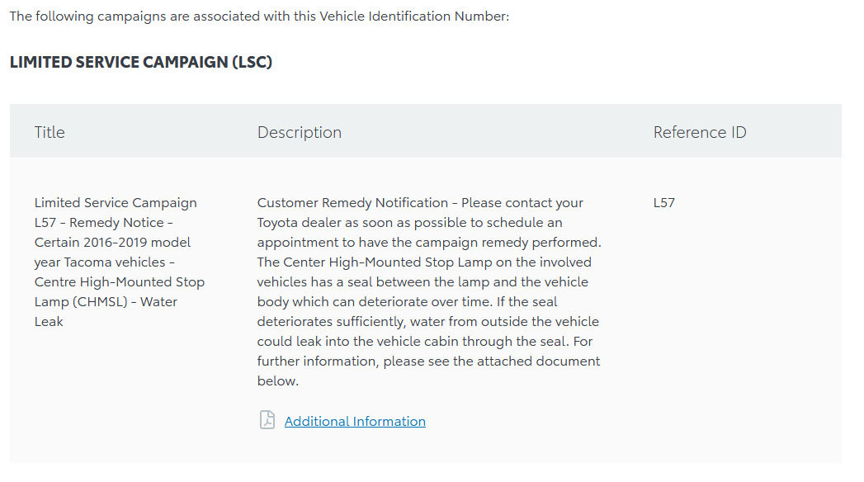Viewport: 864px width, 482px height.
Task: Click the PDF document icon beside Additional Information
Action: click(267, 420)
